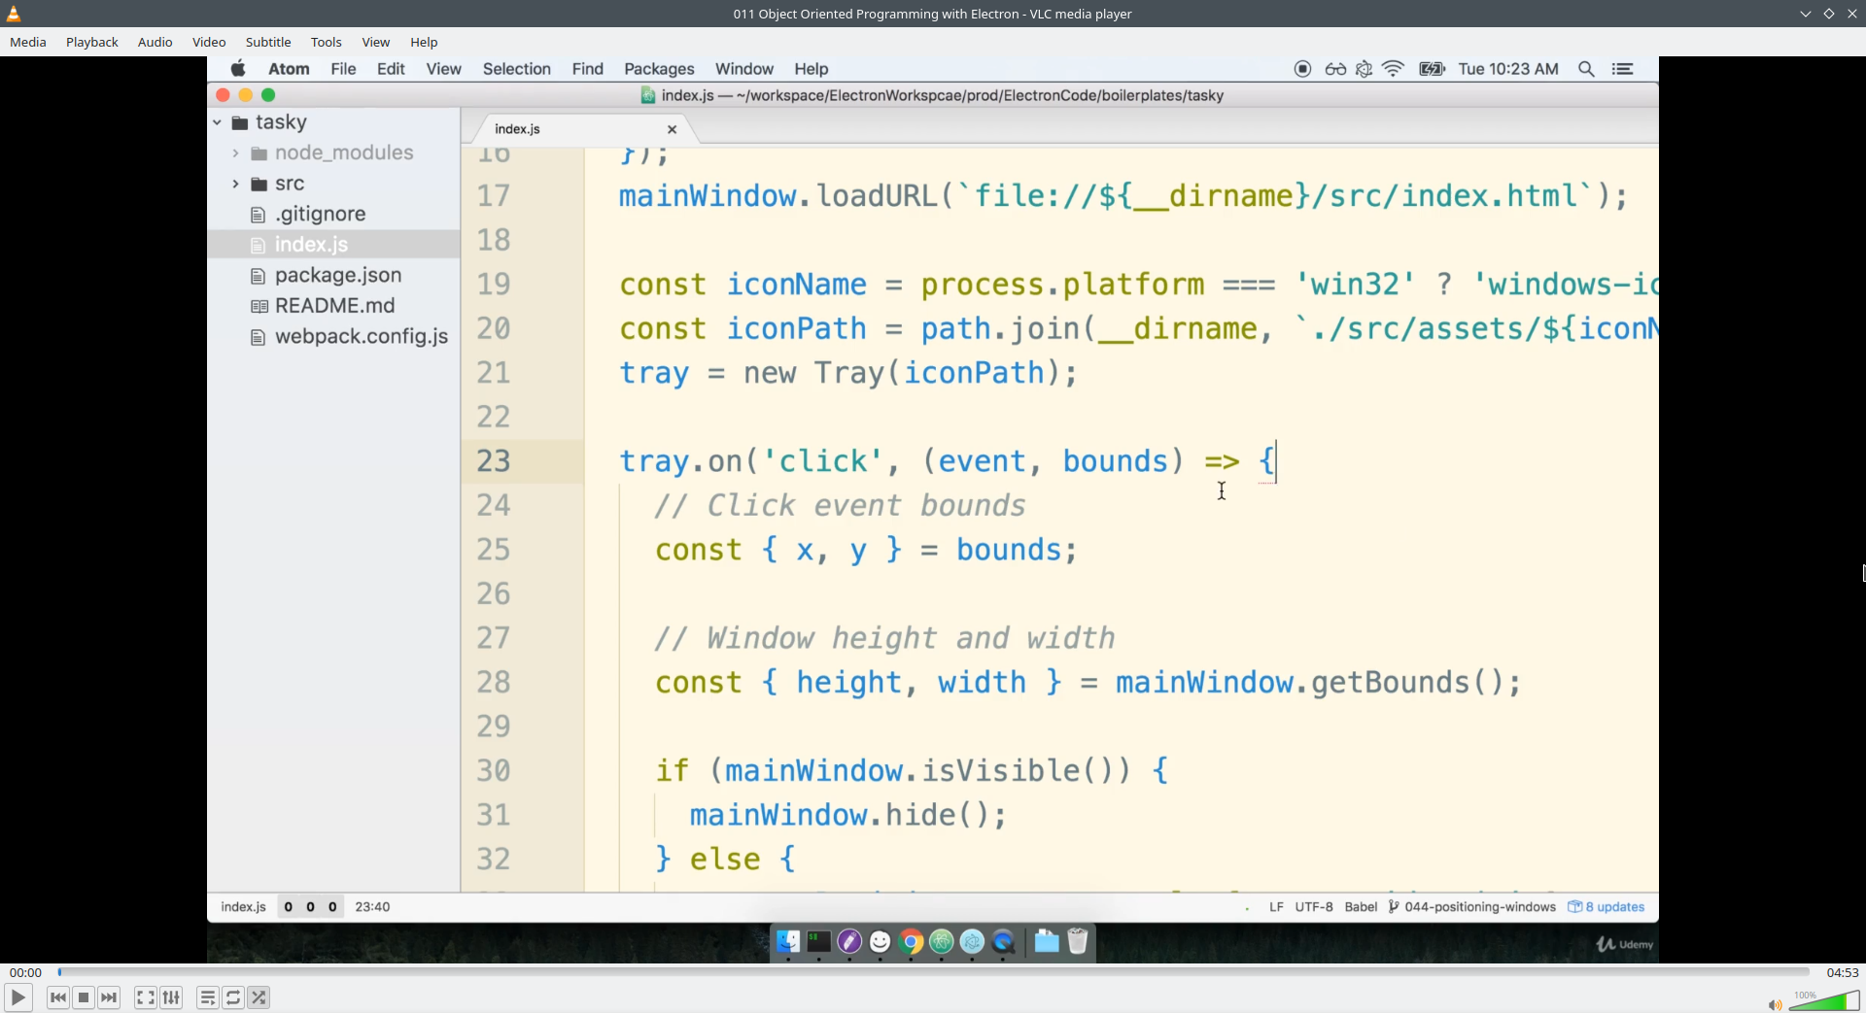Click the VLC cone icon in title bar
The image size is (1866, 1013).
point(14,14)
